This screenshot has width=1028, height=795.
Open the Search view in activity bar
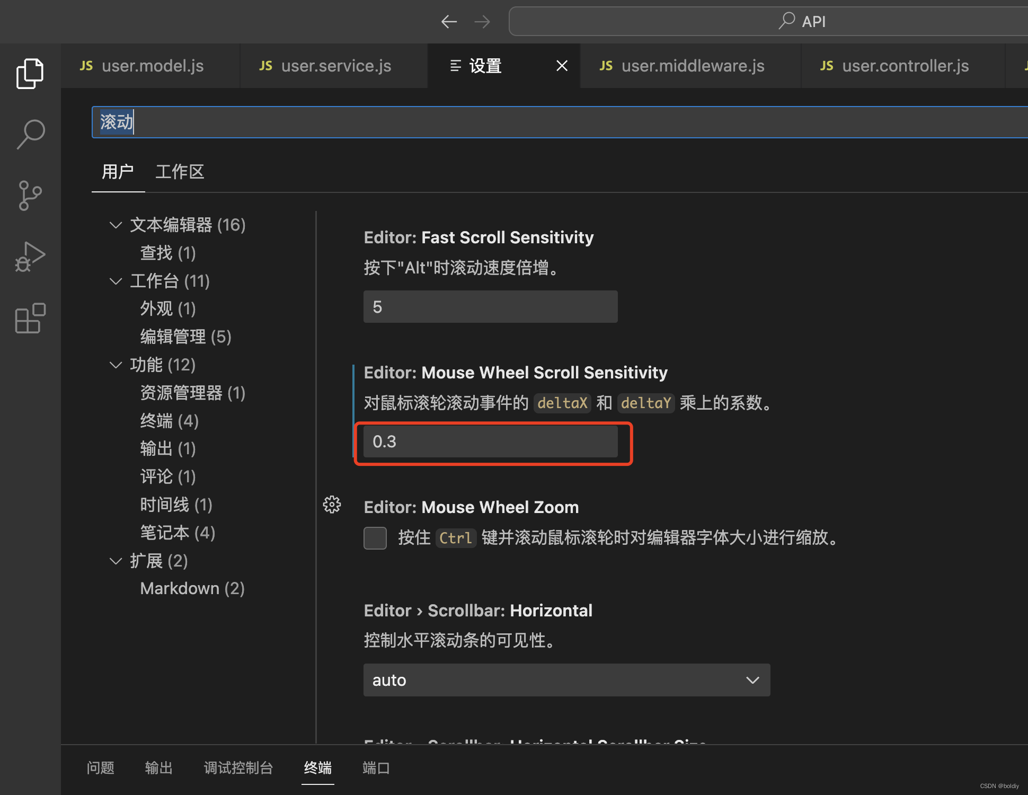click(30, 134)
